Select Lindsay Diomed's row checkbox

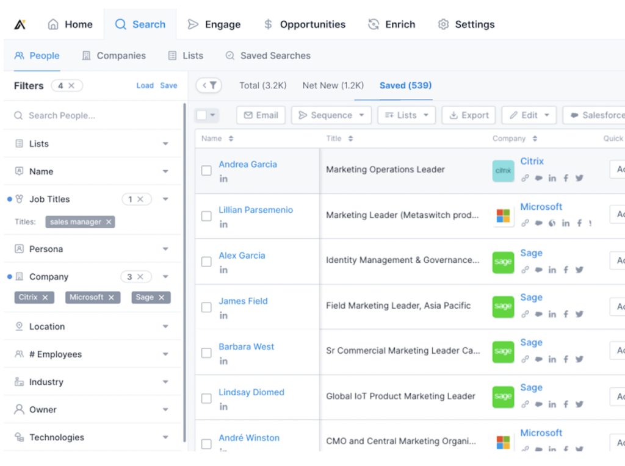tap(206, 398)
